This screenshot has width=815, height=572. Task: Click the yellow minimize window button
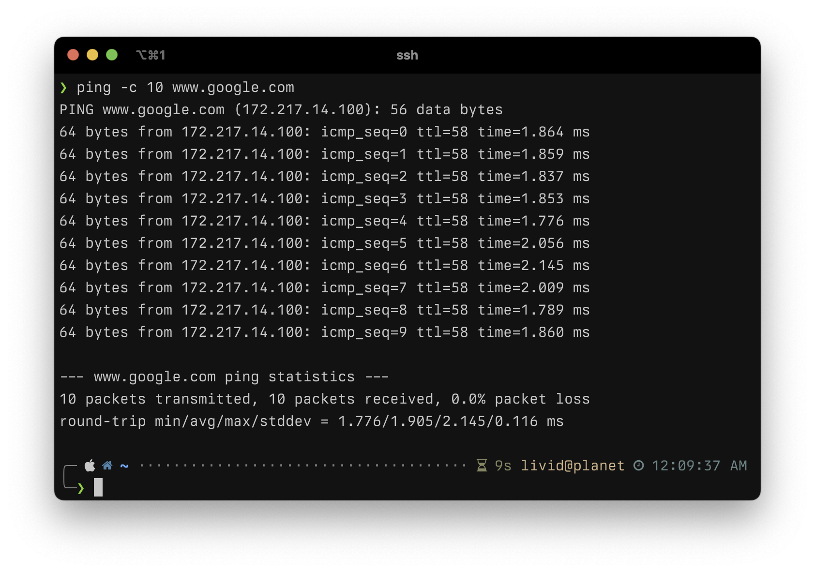(x=92, y=55)
